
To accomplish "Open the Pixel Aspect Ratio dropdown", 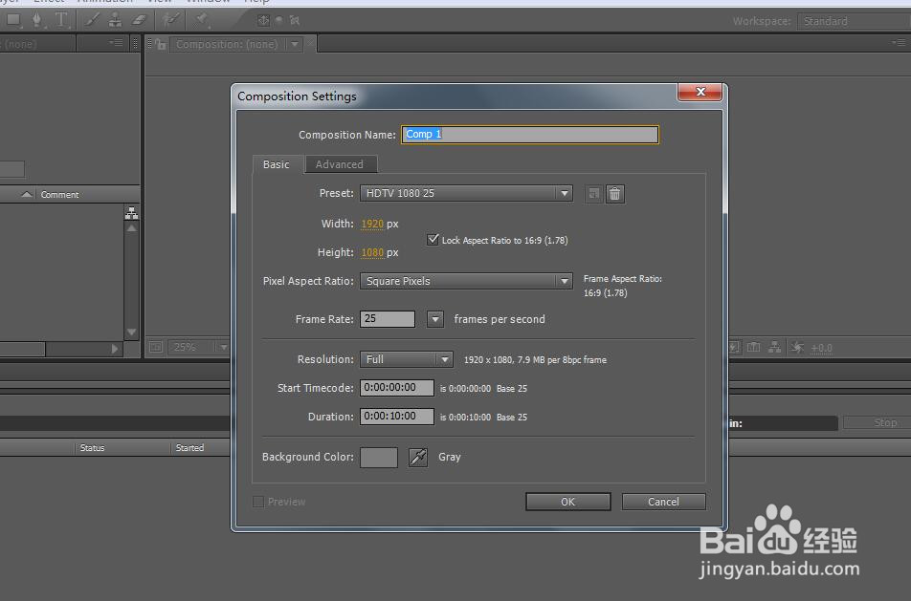I will pyautogui.click(x=466, y=281).
